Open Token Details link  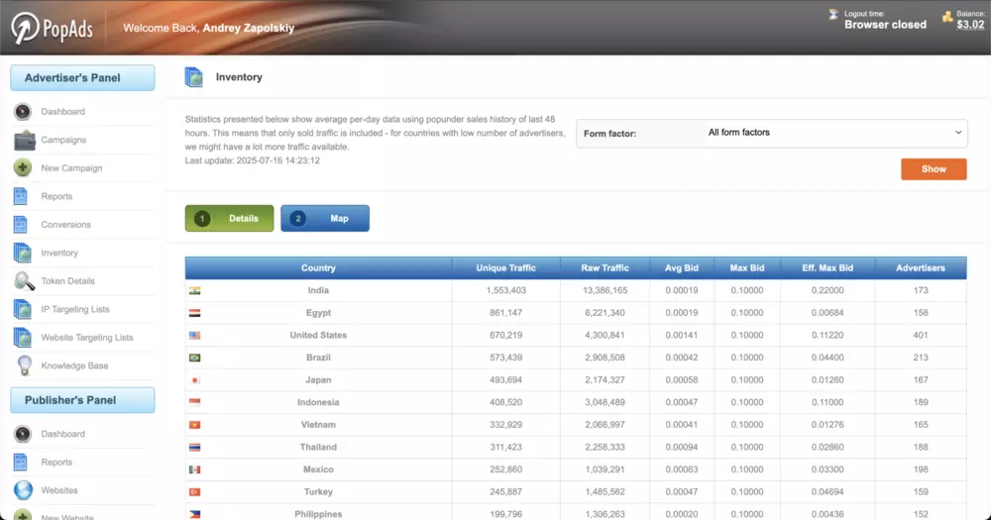(x=67, y=280)
